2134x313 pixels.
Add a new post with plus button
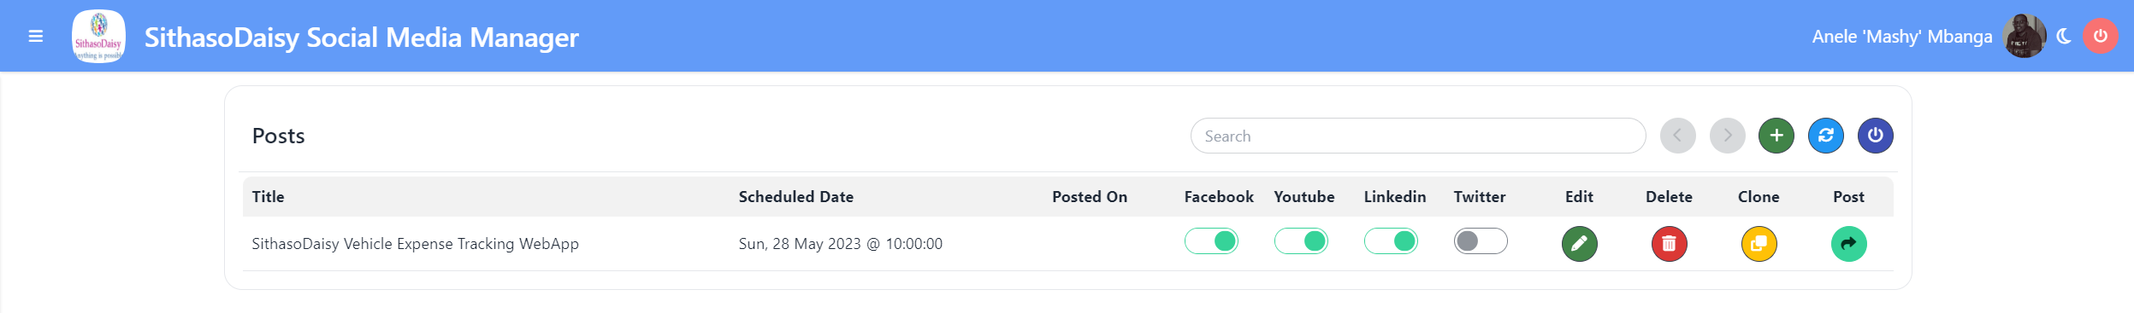tap(1776, 136)
